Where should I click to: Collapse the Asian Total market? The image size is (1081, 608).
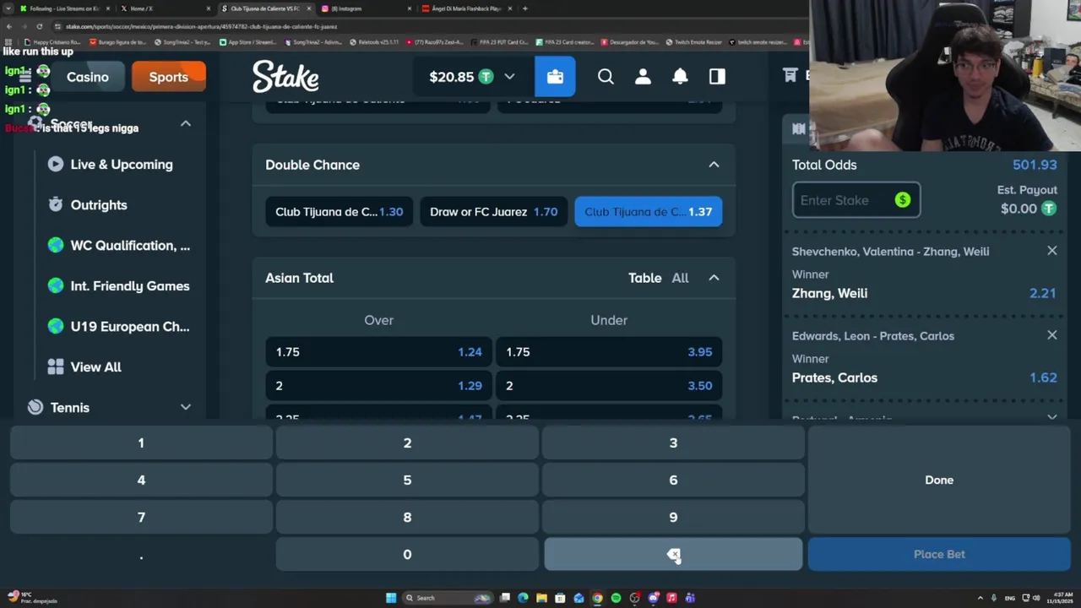click(x=714, y=278)
